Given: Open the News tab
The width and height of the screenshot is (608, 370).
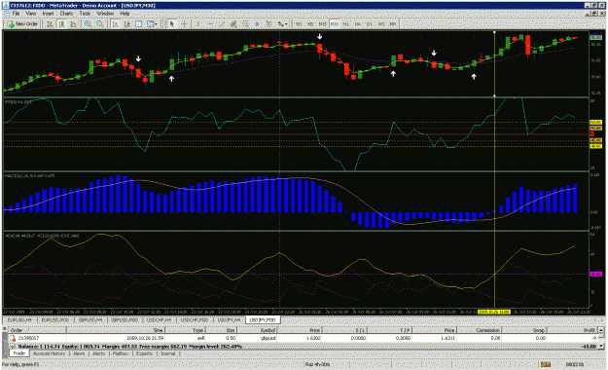Looking at the screenshot, I should 79,353.
